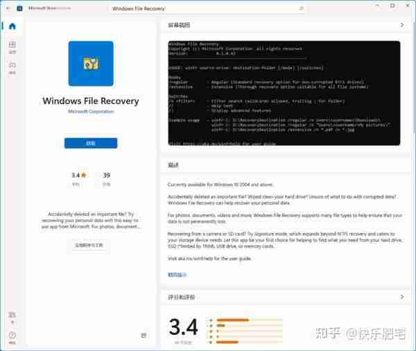Click the blue Get button

coord(91,143)
